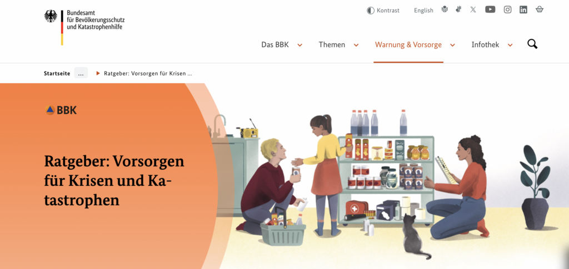Open the easy language (Leichte Sprache) icon
This screenshot has width=569, height=269.
[x=445, y=10]
